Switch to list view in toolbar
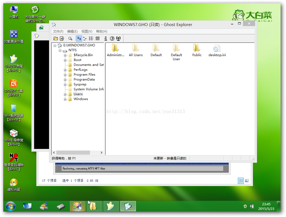The height and width of the screenshot is (217, 286). (91, 38)
